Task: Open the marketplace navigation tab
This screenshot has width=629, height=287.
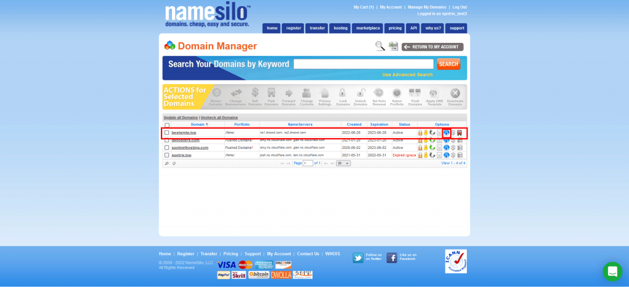Action: pos(368,28)
